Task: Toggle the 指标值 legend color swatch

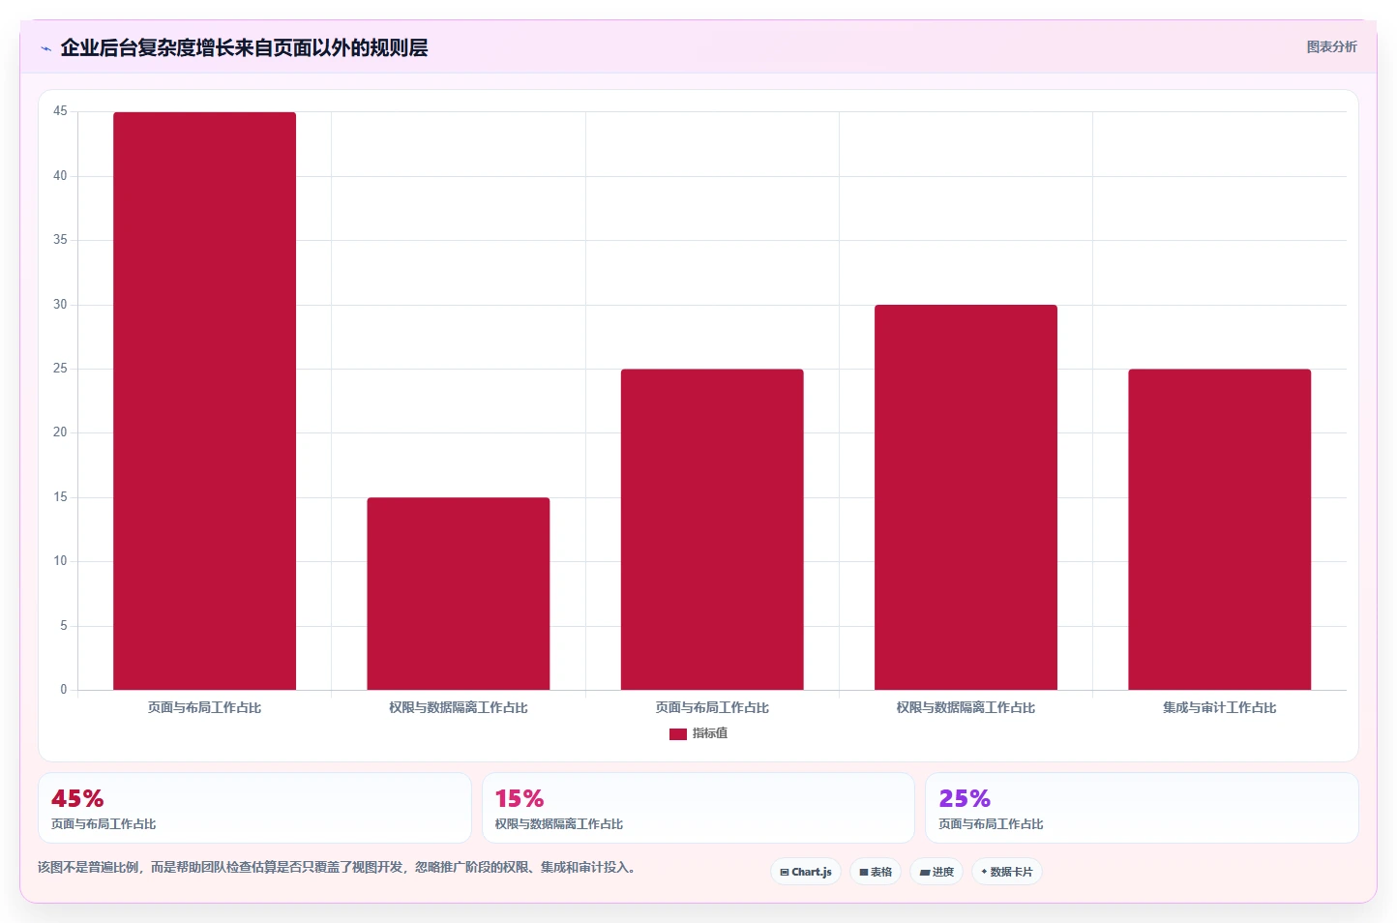Action: pyautogui.click(x=678, y=734)
